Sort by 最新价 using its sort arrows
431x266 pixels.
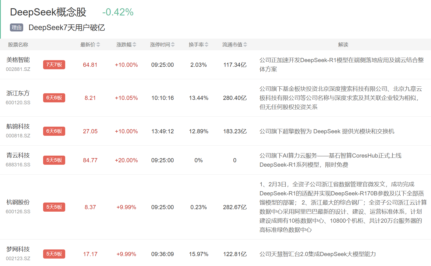[98, 45]
